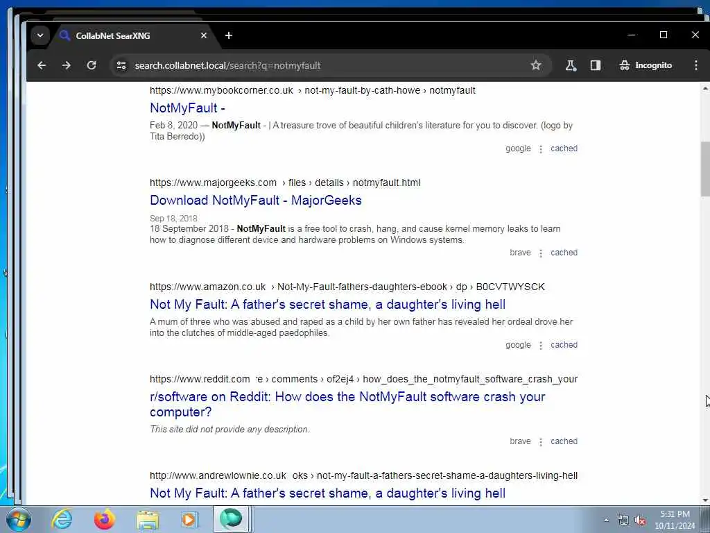
Task: Select the active browser taskbar button
Action: pos(232,519)
